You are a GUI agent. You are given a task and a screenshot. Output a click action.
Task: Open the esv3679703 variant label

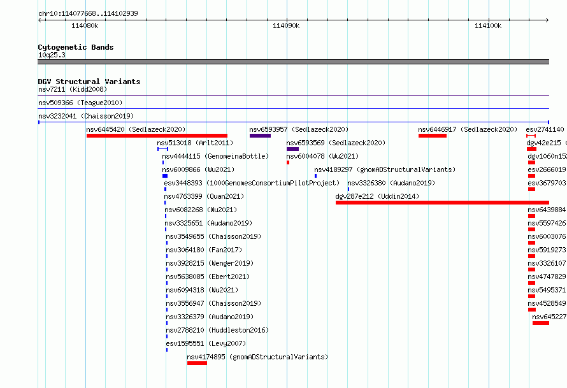pos(547,183)
